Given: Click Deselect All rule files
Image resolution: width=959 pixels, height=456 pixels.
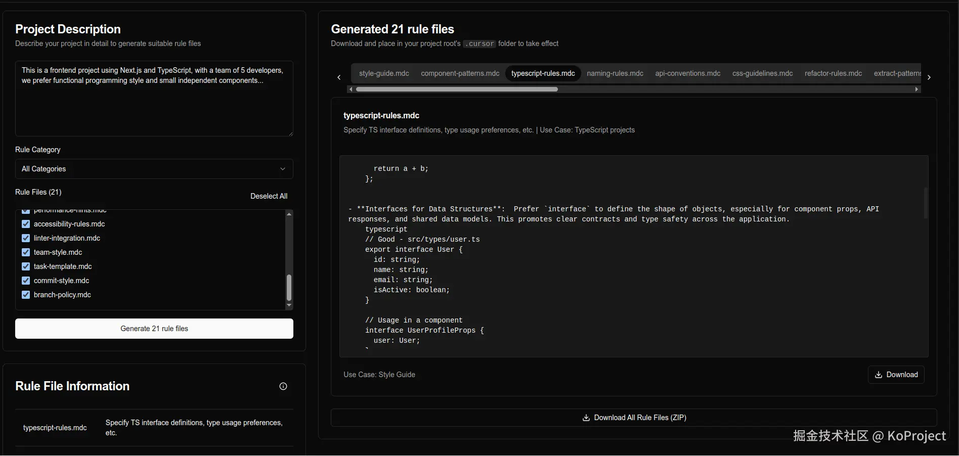Looking at the screenshot, I should [269, 196].
